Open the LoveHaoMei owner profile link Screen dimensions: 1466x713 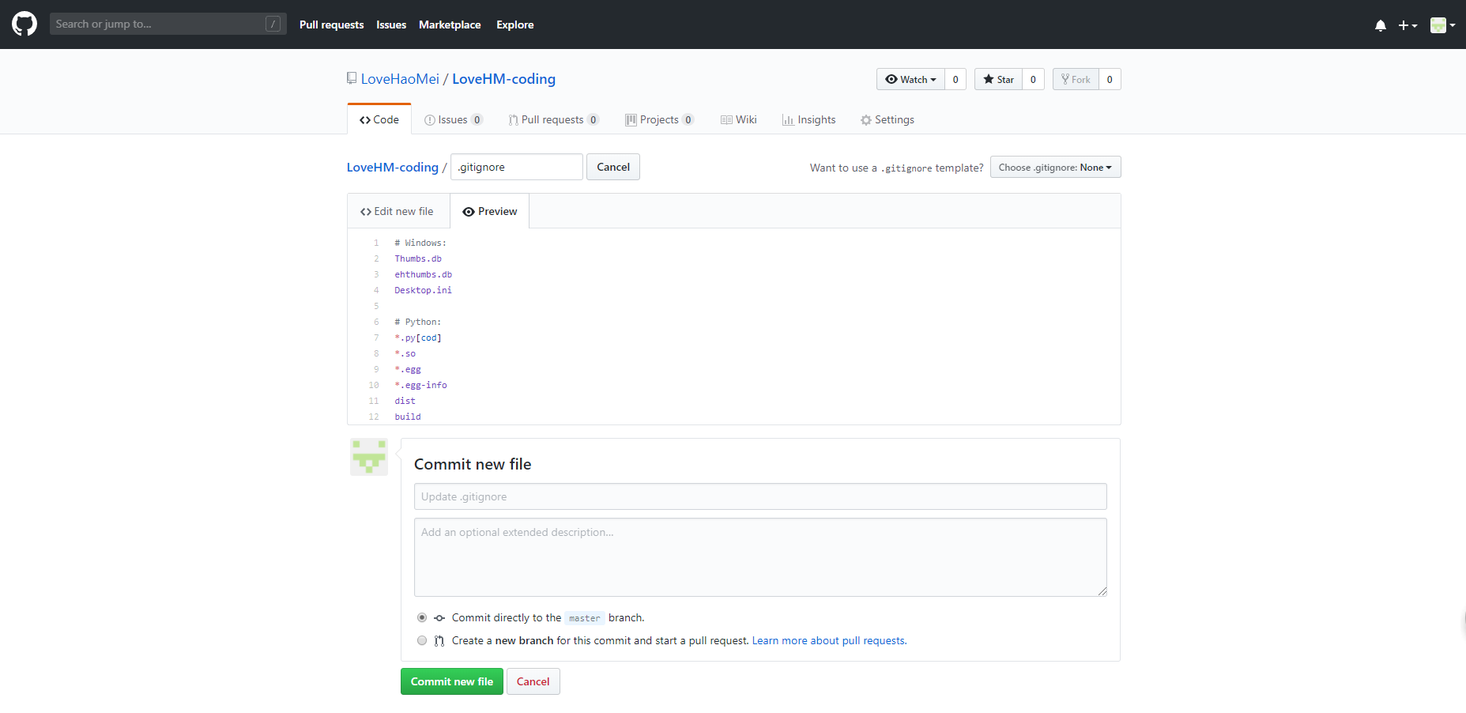click(x=400, y=79)
